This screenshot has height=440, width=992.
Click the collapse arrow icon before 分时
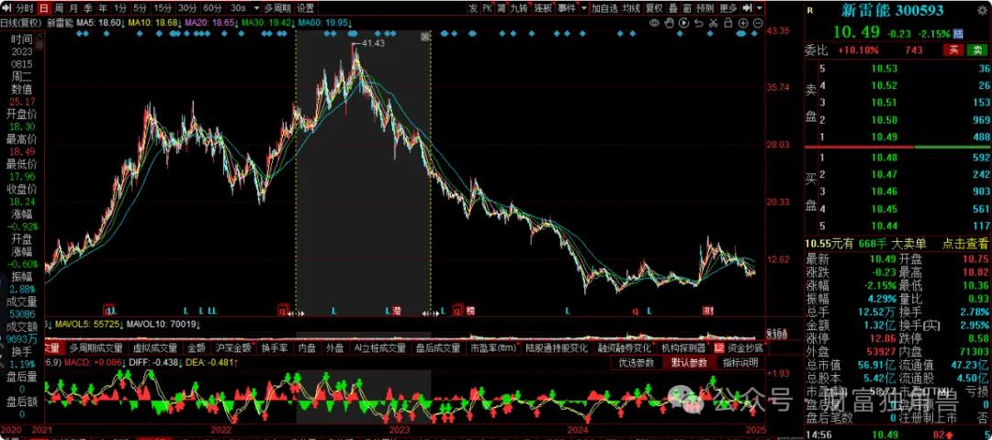(6, 8)
